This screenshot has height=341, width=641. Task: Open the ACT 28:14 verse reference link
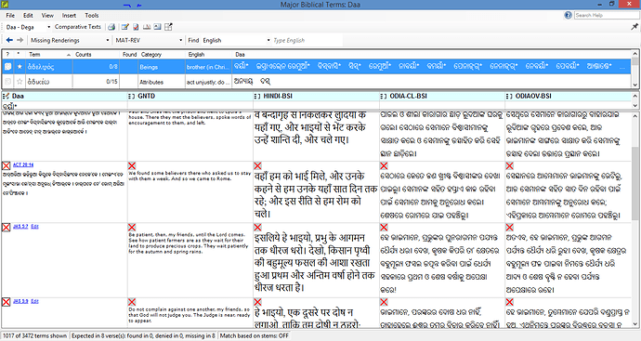[23, 164]
